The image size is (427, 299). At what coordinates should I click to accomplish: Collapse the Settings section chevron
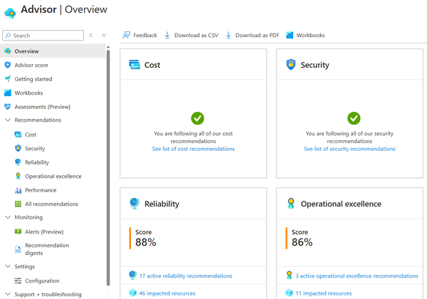point(8,266)
